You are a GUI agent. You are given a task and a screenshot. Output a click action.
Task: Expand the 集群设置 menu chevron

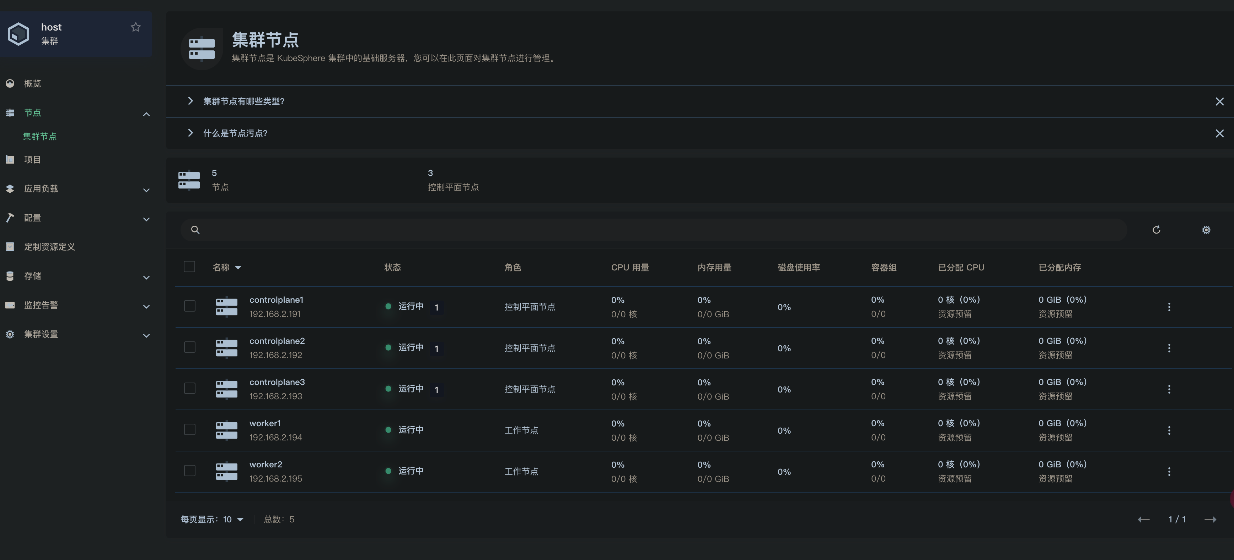point(146,336)
